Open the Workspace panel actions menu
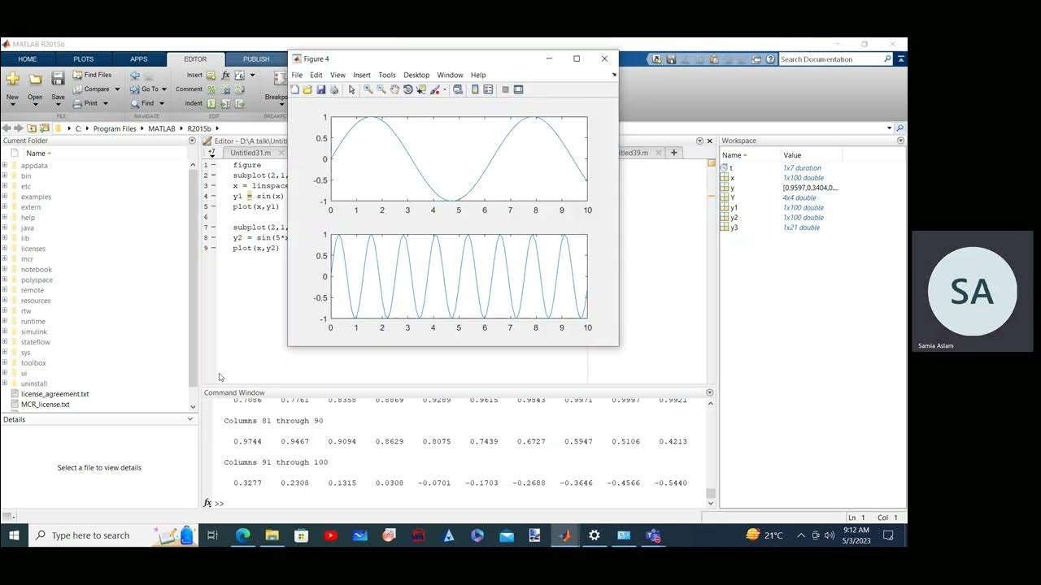Screen dimensions: 1041x585 (x=900, y=141)
